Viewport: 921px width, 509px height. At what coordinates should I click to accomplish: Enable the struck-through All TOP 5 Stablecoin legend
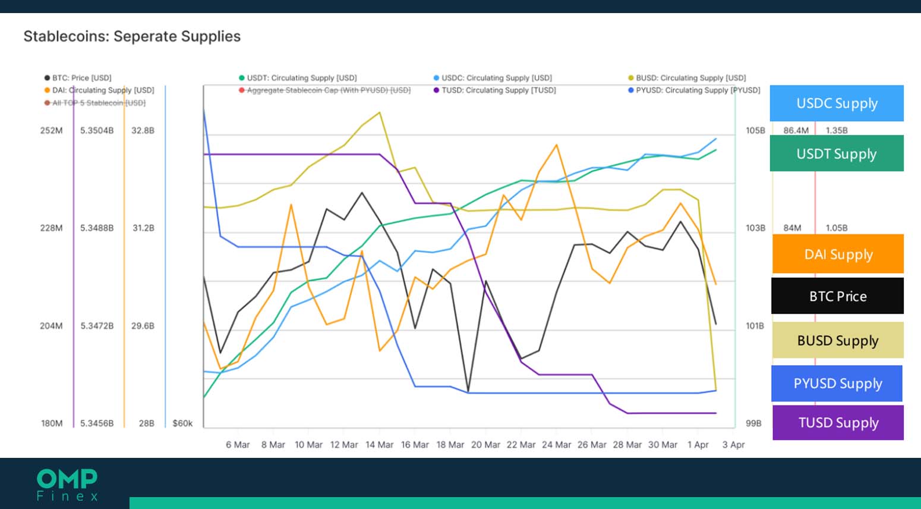(x=95, y=103)
